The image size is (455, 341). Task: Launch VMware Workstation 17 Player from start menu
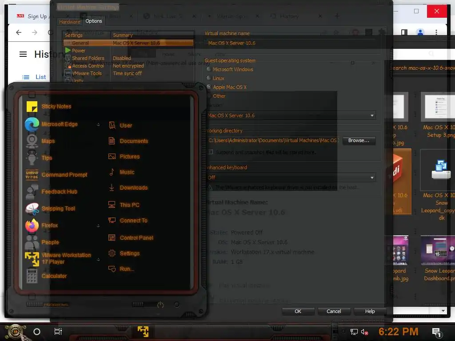click(x=58, y=258)
